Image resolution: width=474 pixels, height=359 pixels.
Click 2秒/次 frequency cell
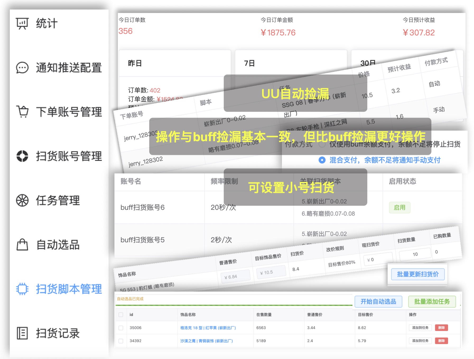coord(221,240)
